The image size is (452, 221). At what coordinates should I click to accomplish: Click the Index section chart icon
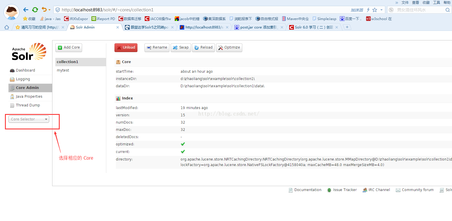[x=118, y=98]
